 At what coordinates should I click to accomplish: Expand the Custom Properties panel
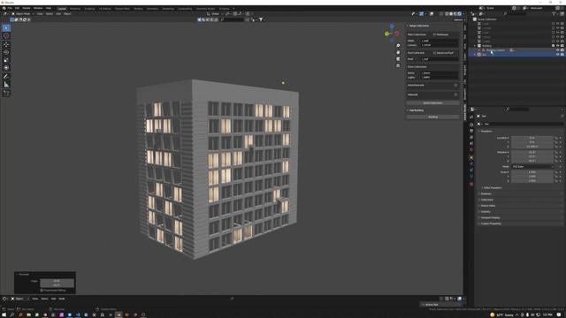pyautogui.click(x=491, y=223)
